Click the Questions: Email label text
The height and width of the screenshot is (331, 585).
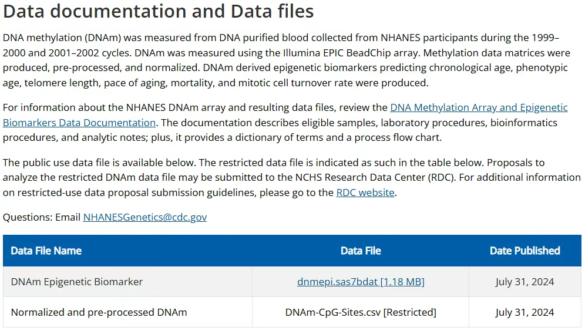click(x=42, y=217)
